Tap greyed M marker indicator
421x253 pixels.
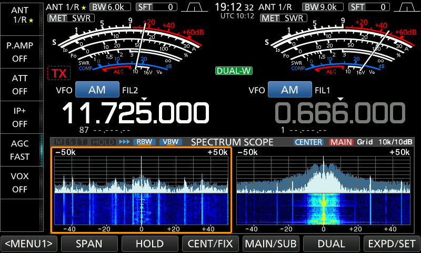pyautogui.click(x=59, y=142)
